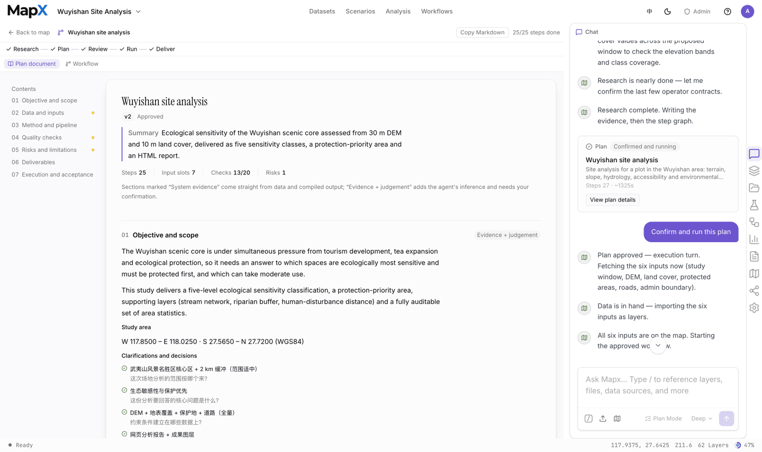Open the settings gear icon

pyautogui.click(x=754, y=308)
